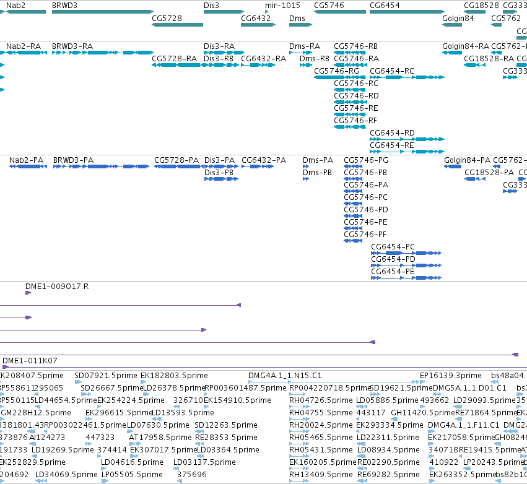Select the Dis3-PA protein label
Viewport: 527px width, 484px height.
coord(219,160)
